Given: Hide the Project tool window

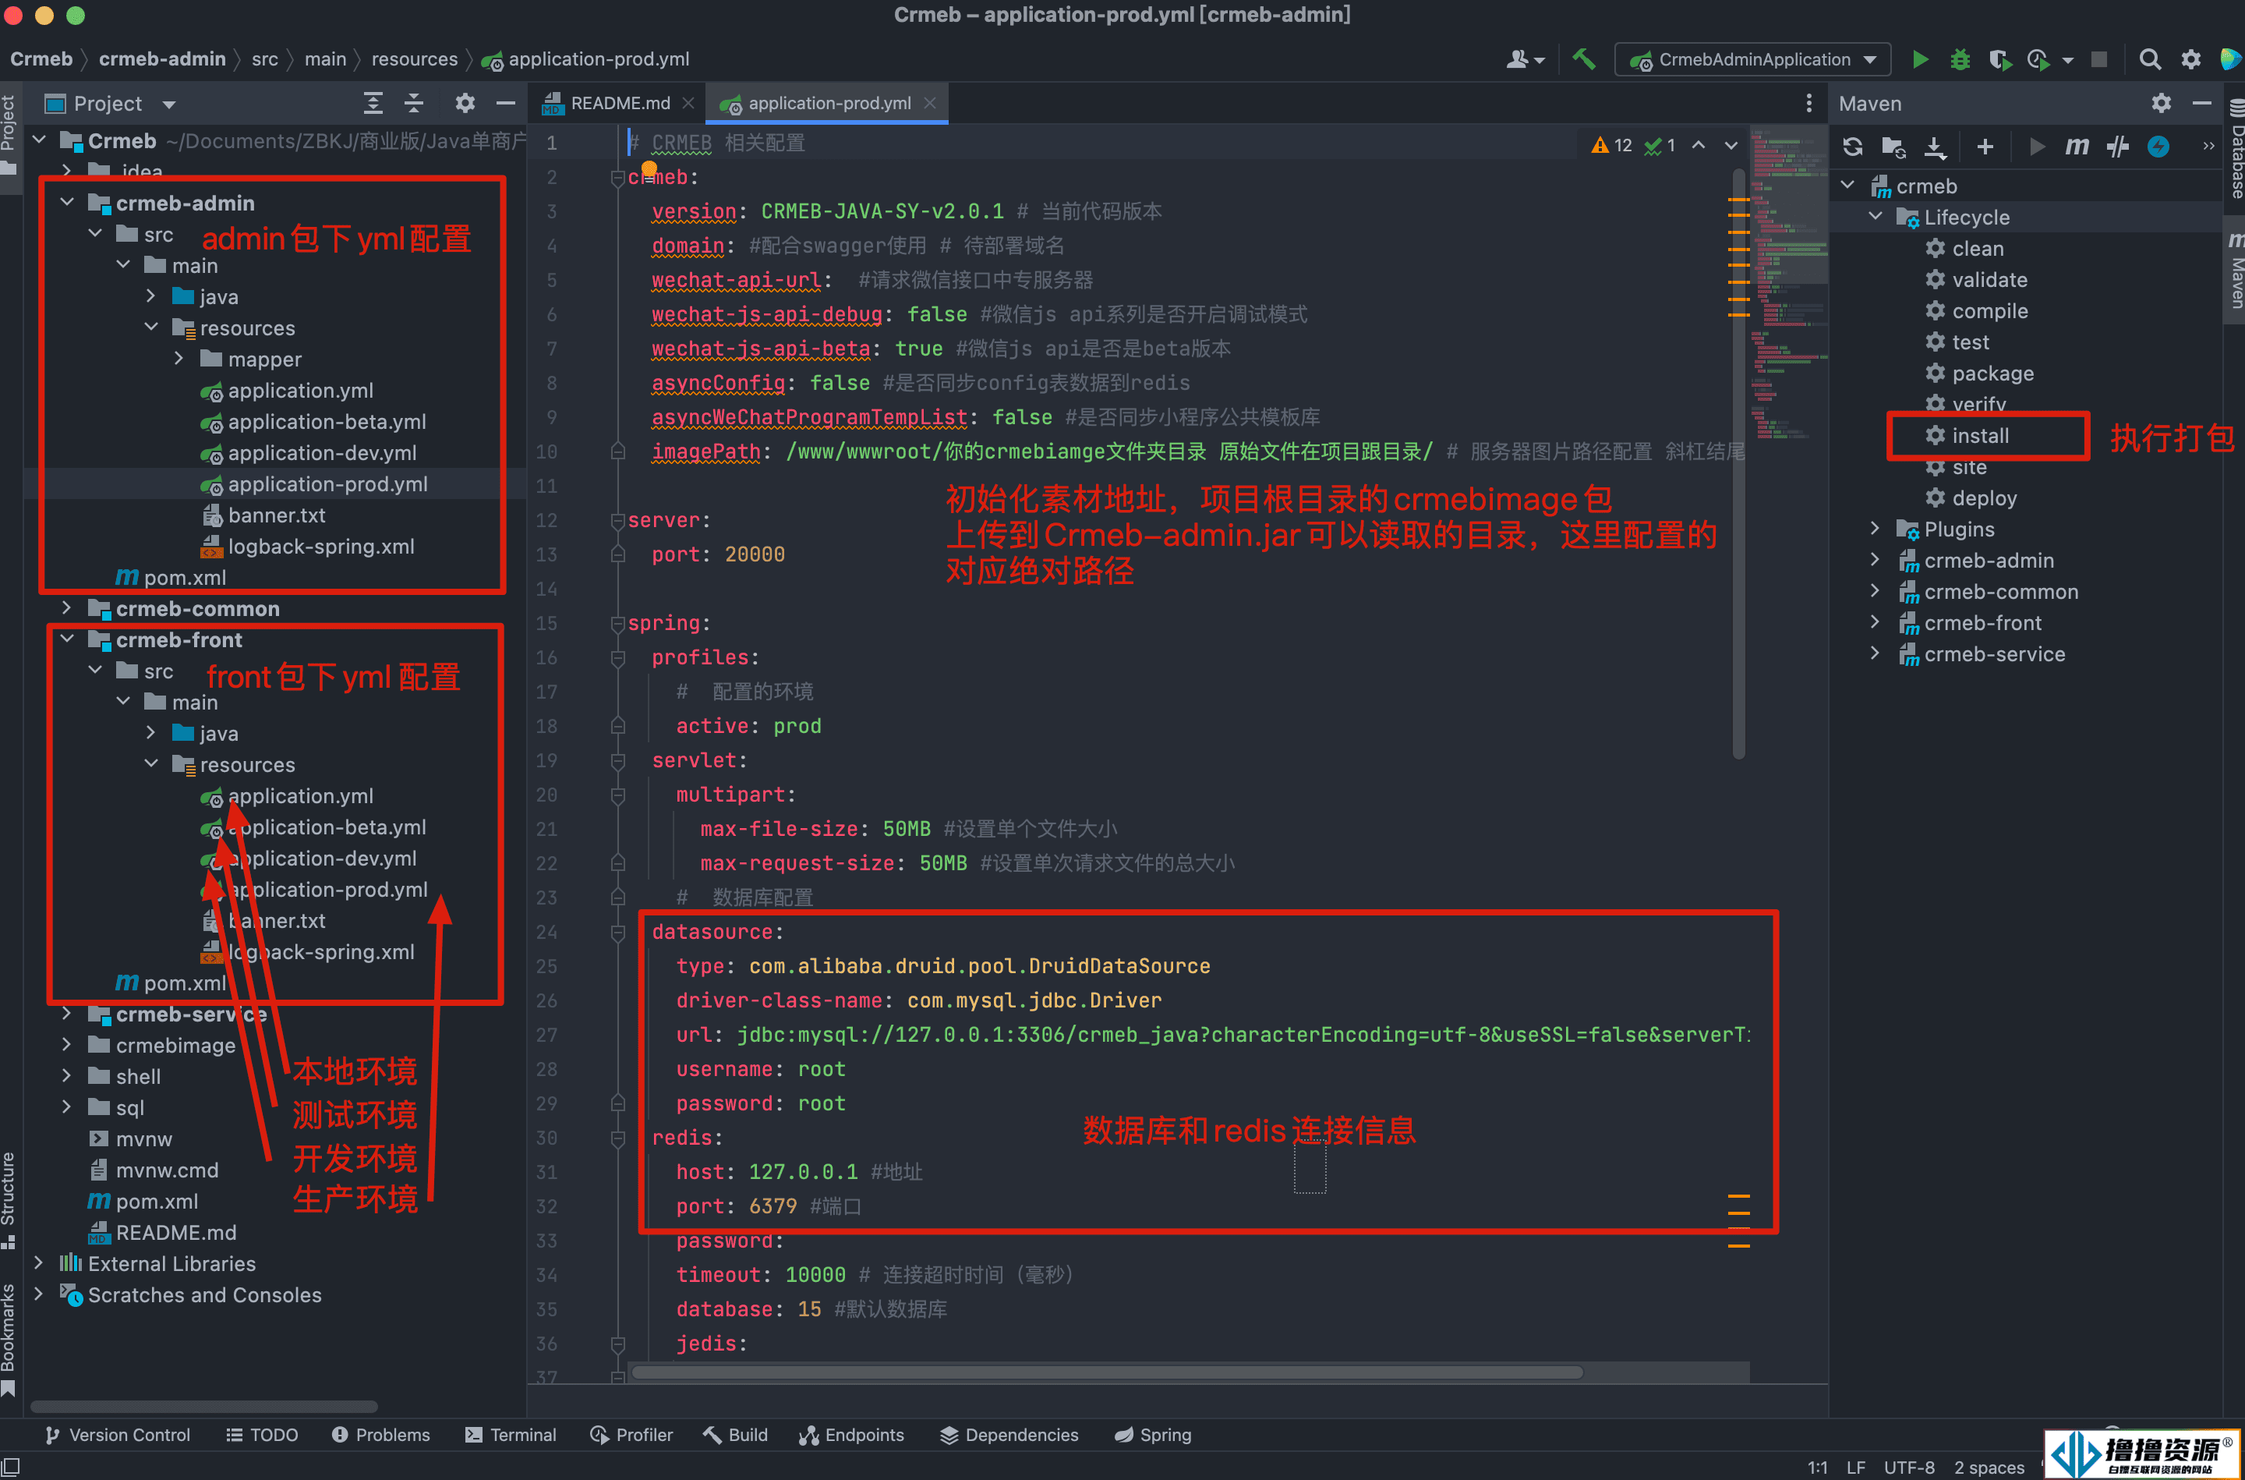Looking at the screenshot, I should point(506,103).
